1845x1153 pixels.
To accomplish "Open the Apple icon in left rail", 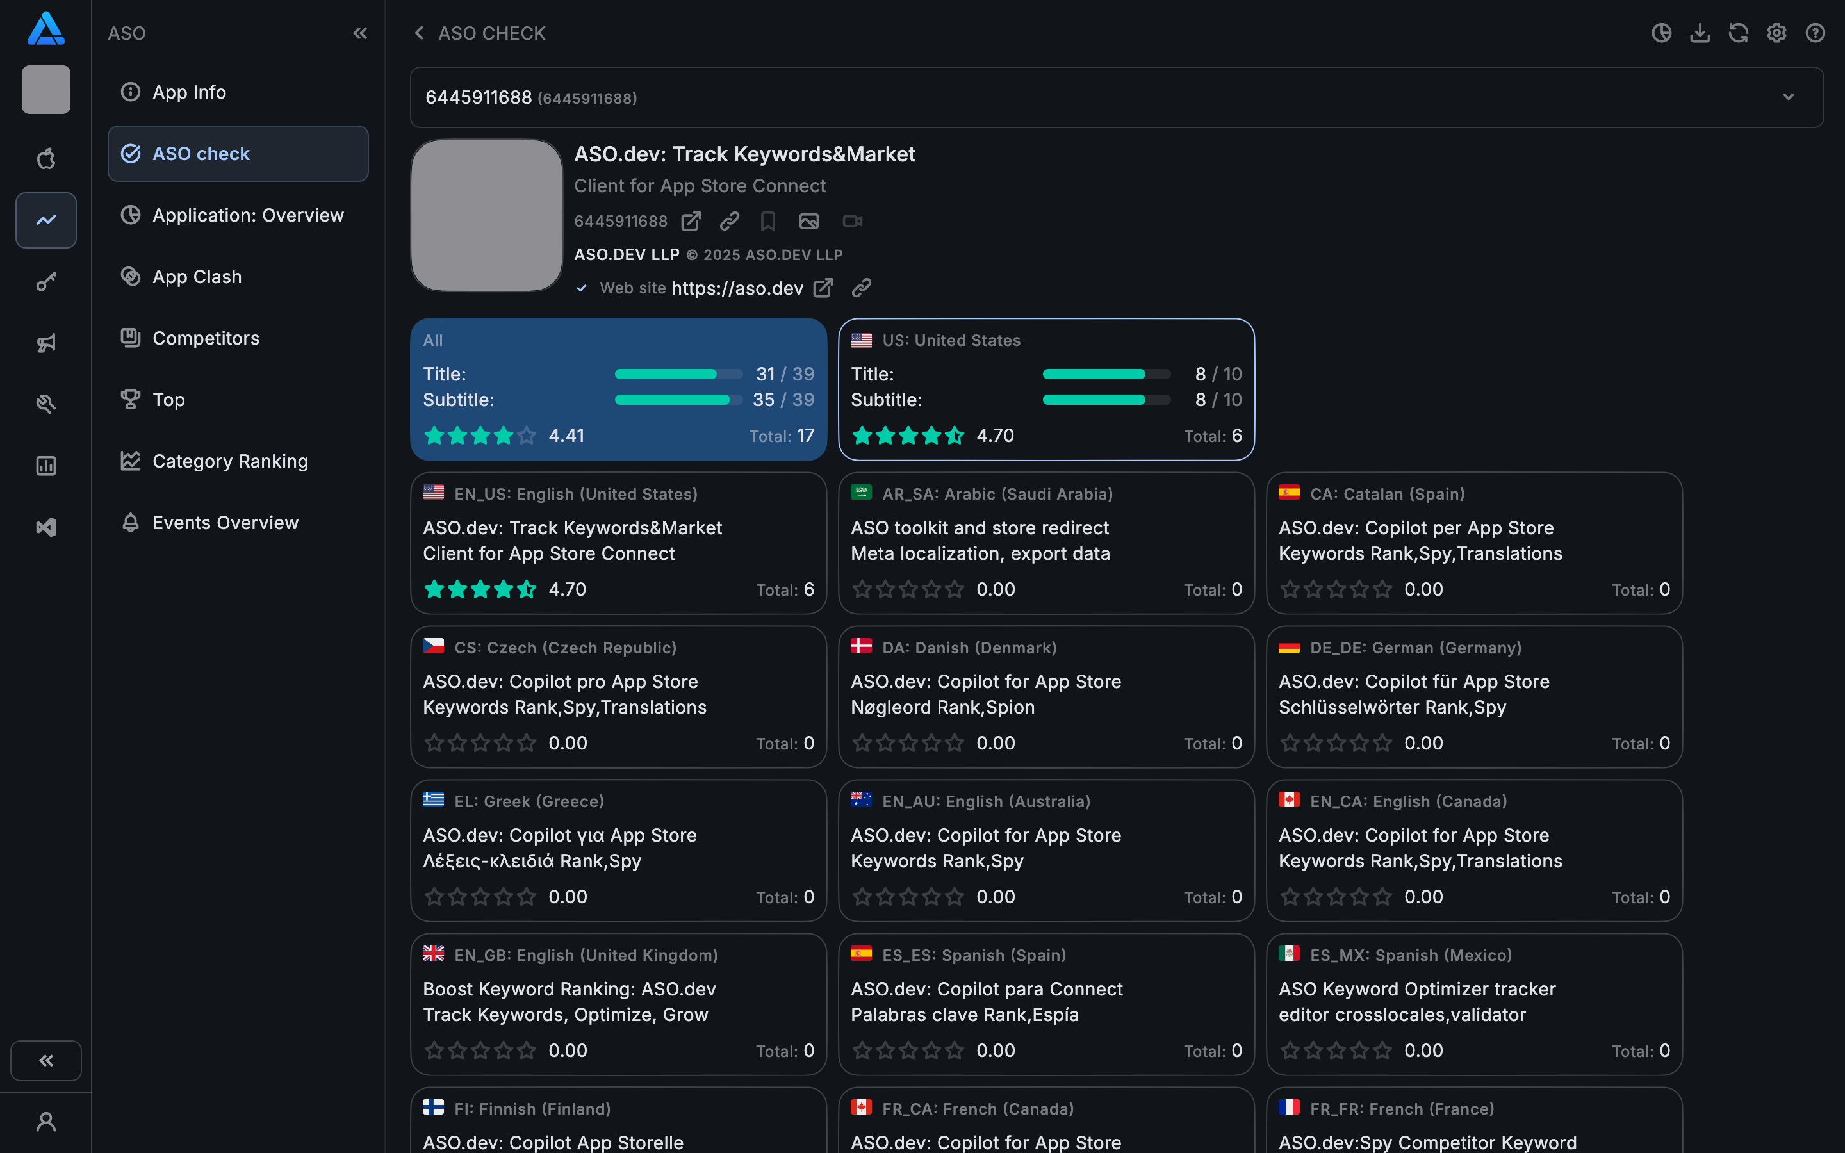I will (45, 159).
